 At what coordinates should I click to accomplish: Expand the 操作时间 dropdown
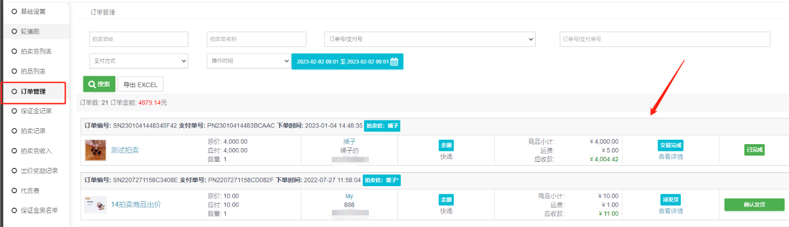point(248,61)
